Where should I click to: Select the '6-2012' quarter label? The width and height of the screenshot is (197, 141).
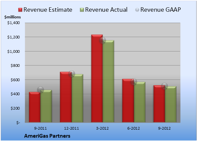click(134, 128)
